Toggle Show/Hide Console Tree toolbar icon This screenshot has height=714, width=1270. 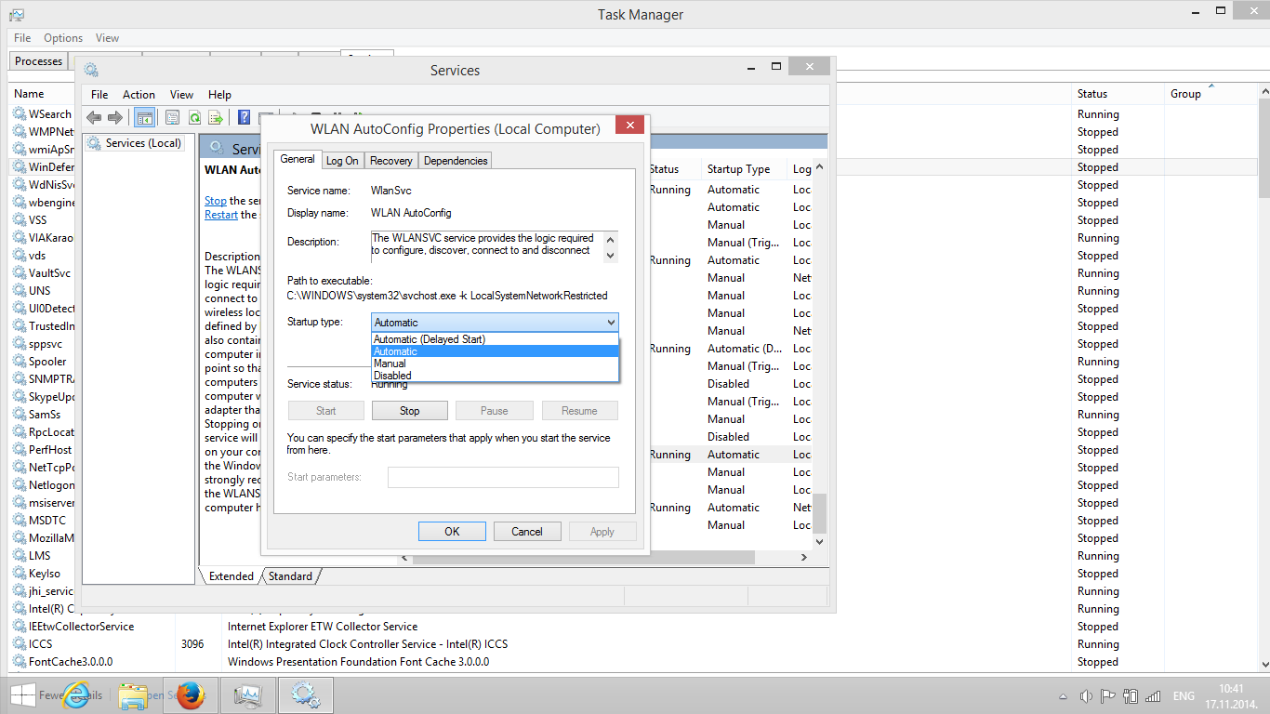(x=144, y=117)
